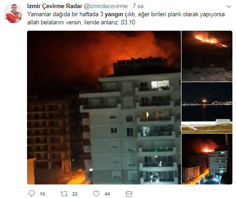
Task: Expand the tweet options chevron menu
Action: (x=229, y=6)
